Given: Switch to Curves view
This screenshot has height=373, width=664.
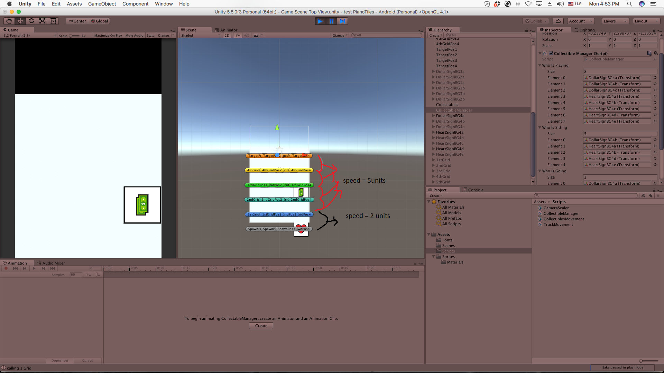Looking at the screenshot, I should [x=87, y=361].
